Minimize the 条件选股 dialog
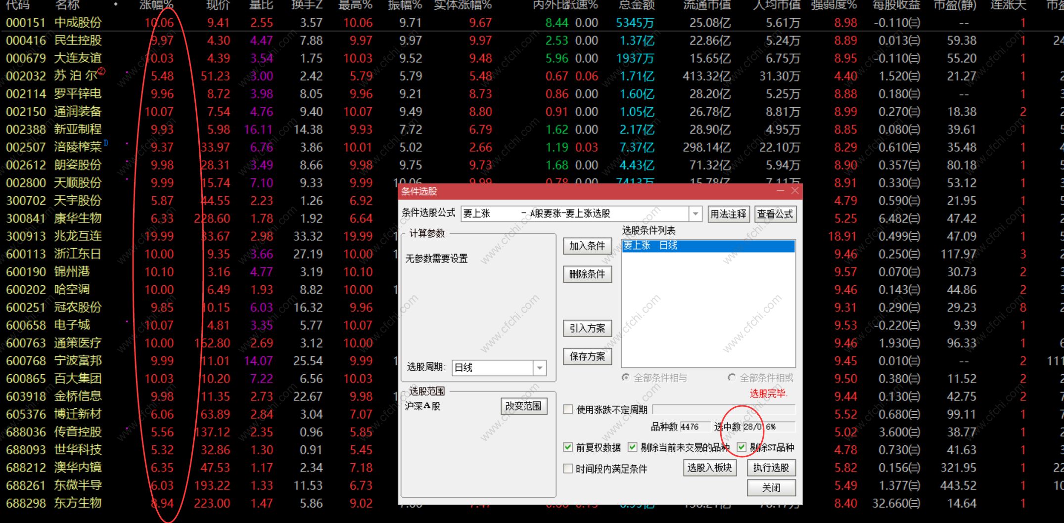 [x=781, y=191]
